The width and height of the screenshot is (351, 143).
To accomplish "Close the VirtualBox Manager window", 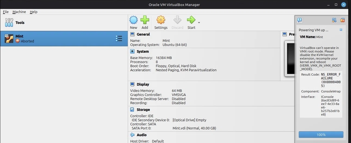I will click(344, 5).
